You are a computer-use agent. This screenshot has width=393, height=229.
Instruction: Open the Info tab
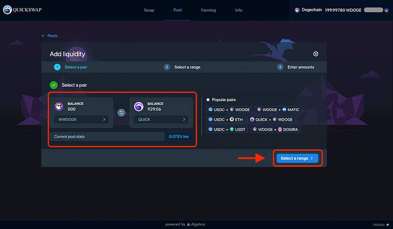coord(239,10)
